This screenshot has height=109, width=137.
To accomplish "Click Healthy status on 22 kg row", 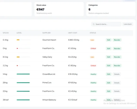I will (x=93, y=91).
